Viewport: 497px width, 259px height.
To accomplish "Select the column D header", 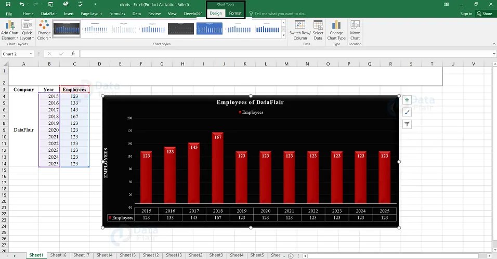I will point(99,64).
